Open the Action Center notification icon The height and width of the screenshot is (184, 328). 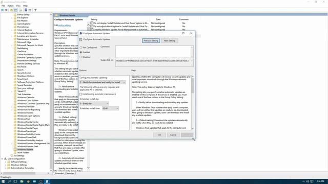tap(312, 181)
